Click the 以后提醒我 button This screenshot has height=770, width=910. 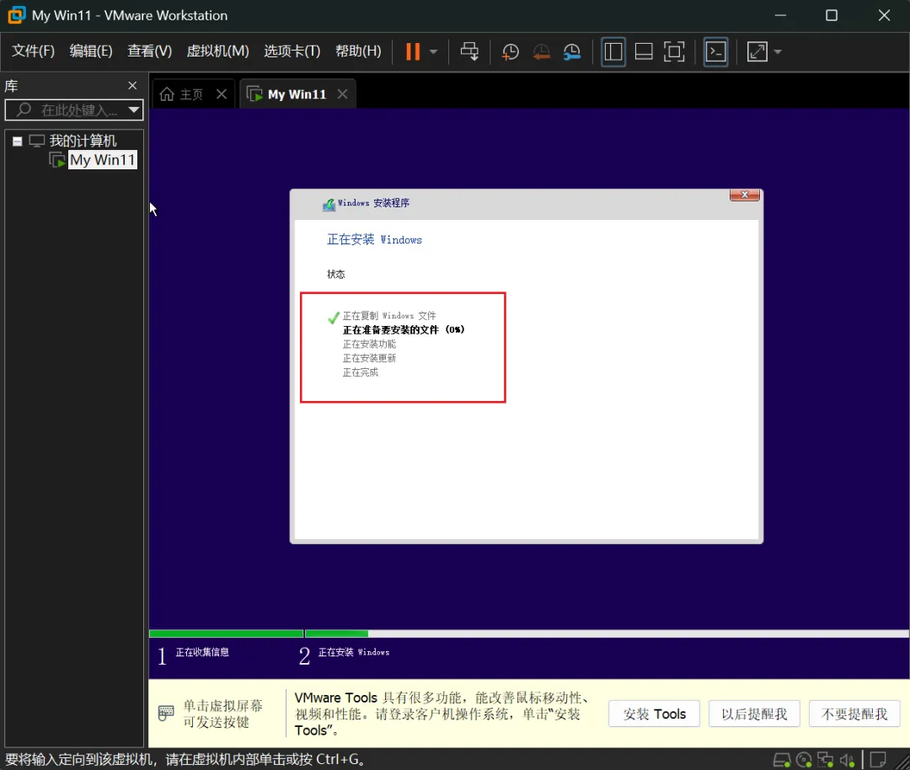pos(754,714)
